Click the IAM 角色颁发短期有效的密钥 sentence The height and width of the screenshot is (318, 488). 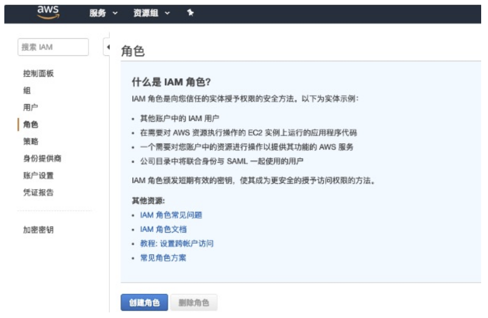coord(253,180)
